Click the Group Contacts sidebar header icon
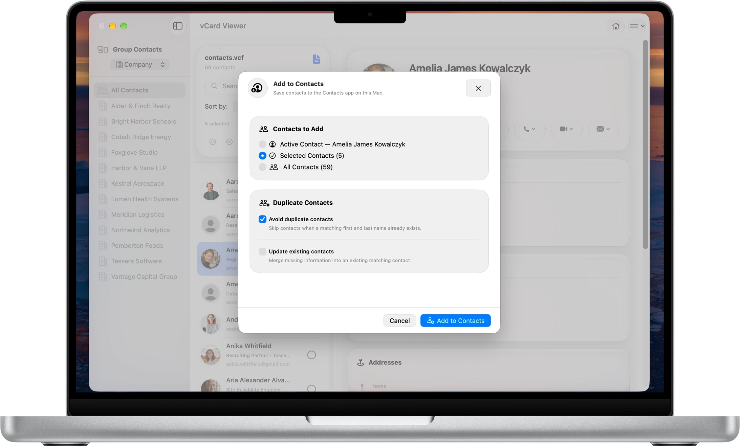740x446 pixels. (103, 49)
